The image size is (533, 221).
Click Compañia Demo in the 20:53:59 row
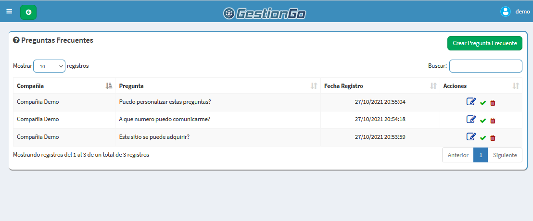(38, 137)
